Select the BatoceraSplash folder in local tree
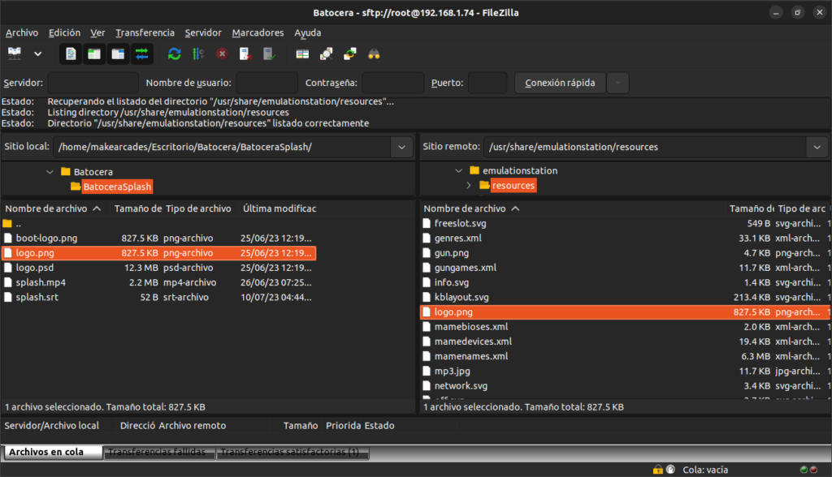Viewport: 832px width, 477px height. click(x=117, y=187)
